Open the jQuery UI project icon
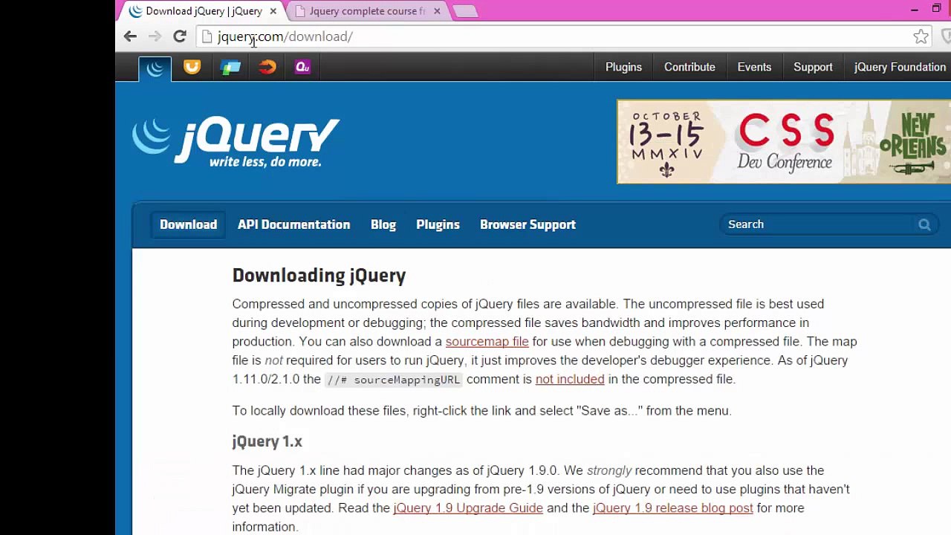 (192, 67)
